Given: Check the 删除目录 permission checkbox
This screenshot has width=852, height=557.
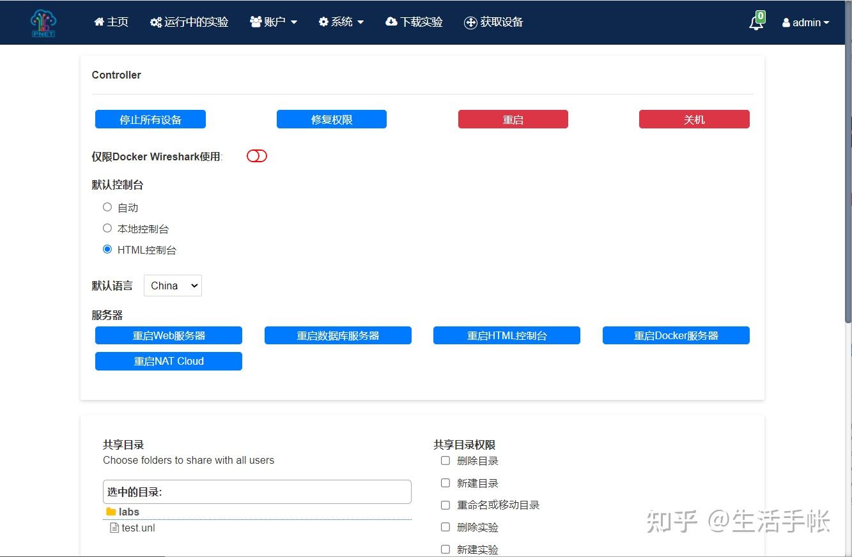Looking at the screenshot, I should click(445, 460).
